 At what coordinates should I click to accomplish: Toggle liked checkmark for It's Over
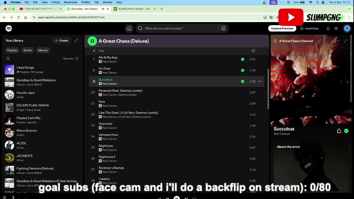tap(243, 70)
